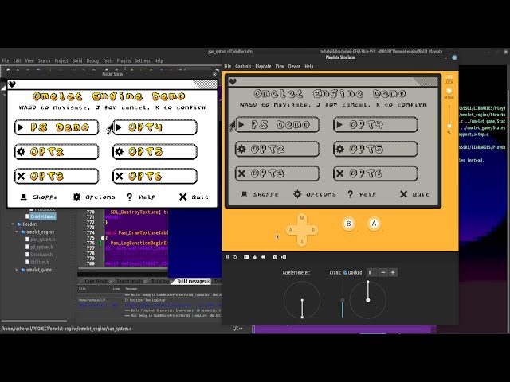510x382 pixels.
Task: Open Code::Blocks File menu
Action: [6, 60]
